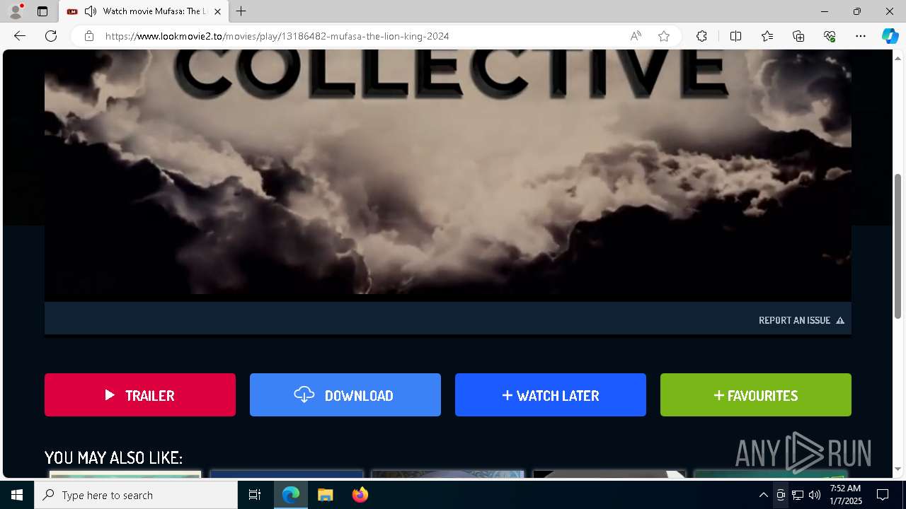
Task: Select the lookmovie2.to address bar URL
Action: (277, 36)
